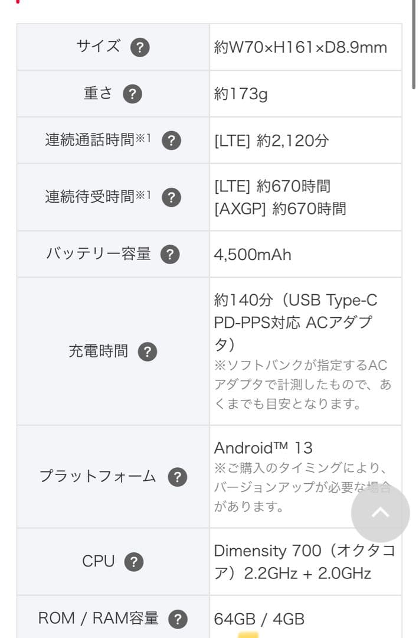Click the 64GB / 4GB storage value
This screenshot has height=638, width=419.
[x=259, y=619]
